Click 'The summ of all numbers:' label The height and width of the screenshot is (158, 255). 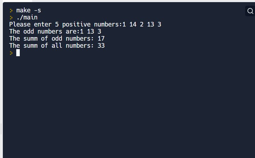click(x=51, y=46)
